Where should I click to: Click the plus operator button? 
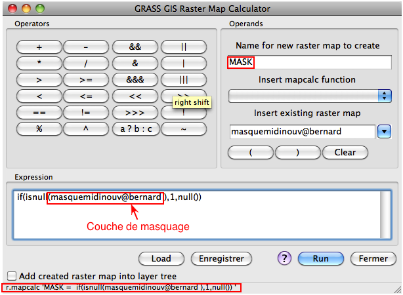tap(39, 47)
